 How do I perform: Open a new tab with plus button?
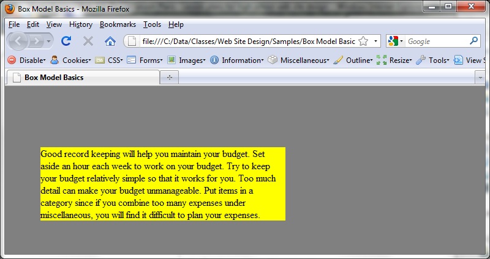(170, 78)
